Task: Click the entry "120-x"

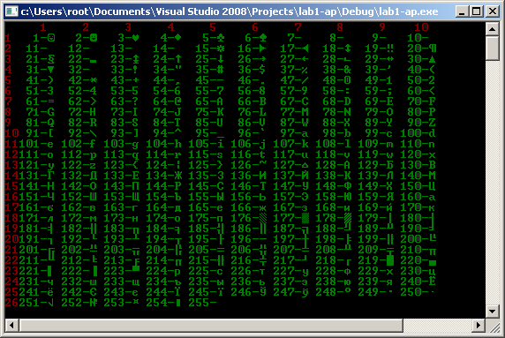Action: (418, 154)
